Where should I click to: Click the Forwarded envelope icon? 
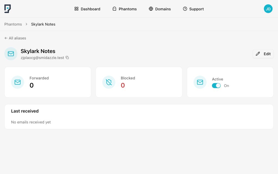pyautogui.click(x=18, y=82)
